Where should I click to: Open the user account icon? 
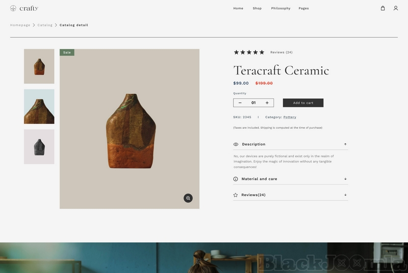[x=396, y=8]
